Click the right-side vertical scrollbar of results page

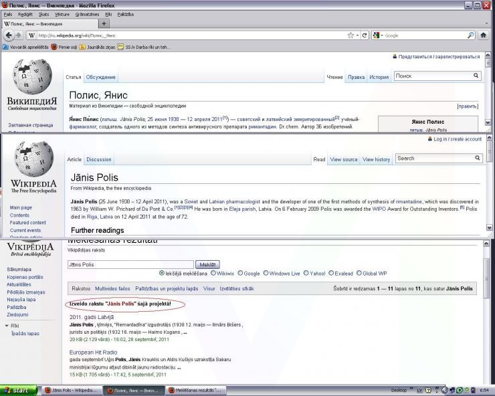pyautogui.click(x=490, y=308)
